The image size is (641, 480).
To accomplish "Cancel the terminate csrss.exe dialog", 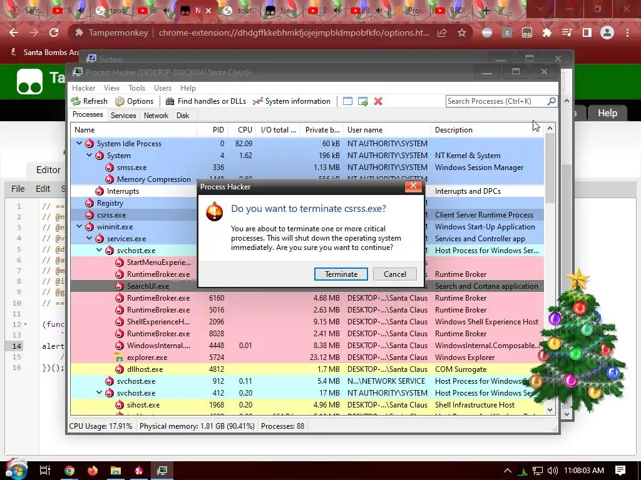I will pos(394,274).
